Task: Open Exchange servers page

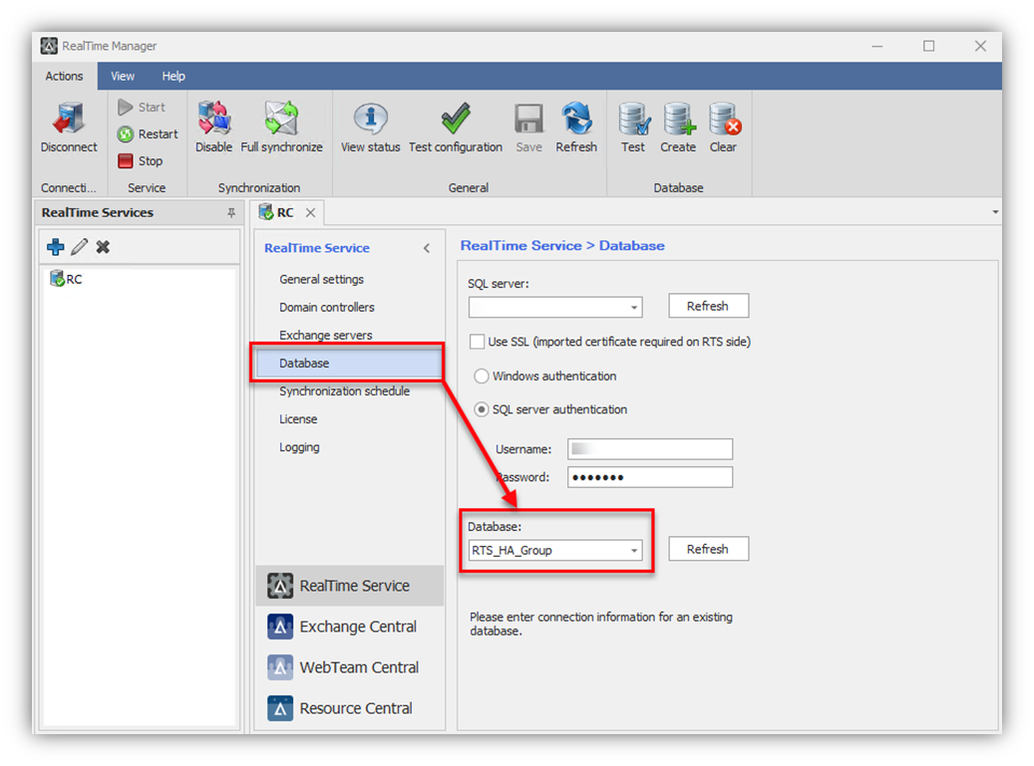Action: [325, 336]
